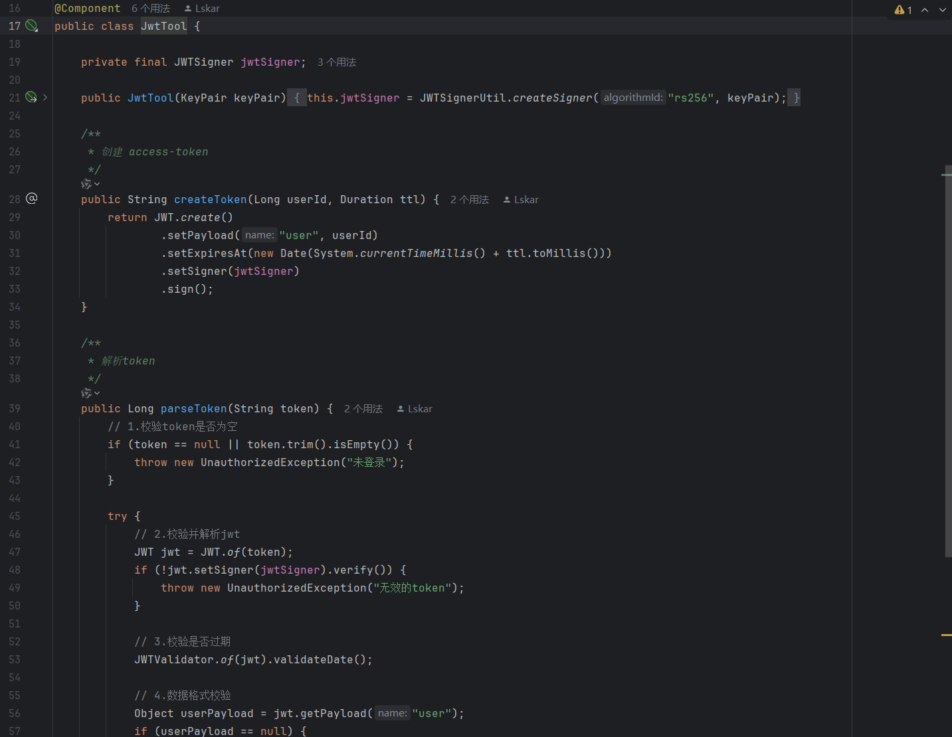This screenshot has height=737, width=952.
Task: Go to previous highlighted error arrow
Action: pos(925,10)
